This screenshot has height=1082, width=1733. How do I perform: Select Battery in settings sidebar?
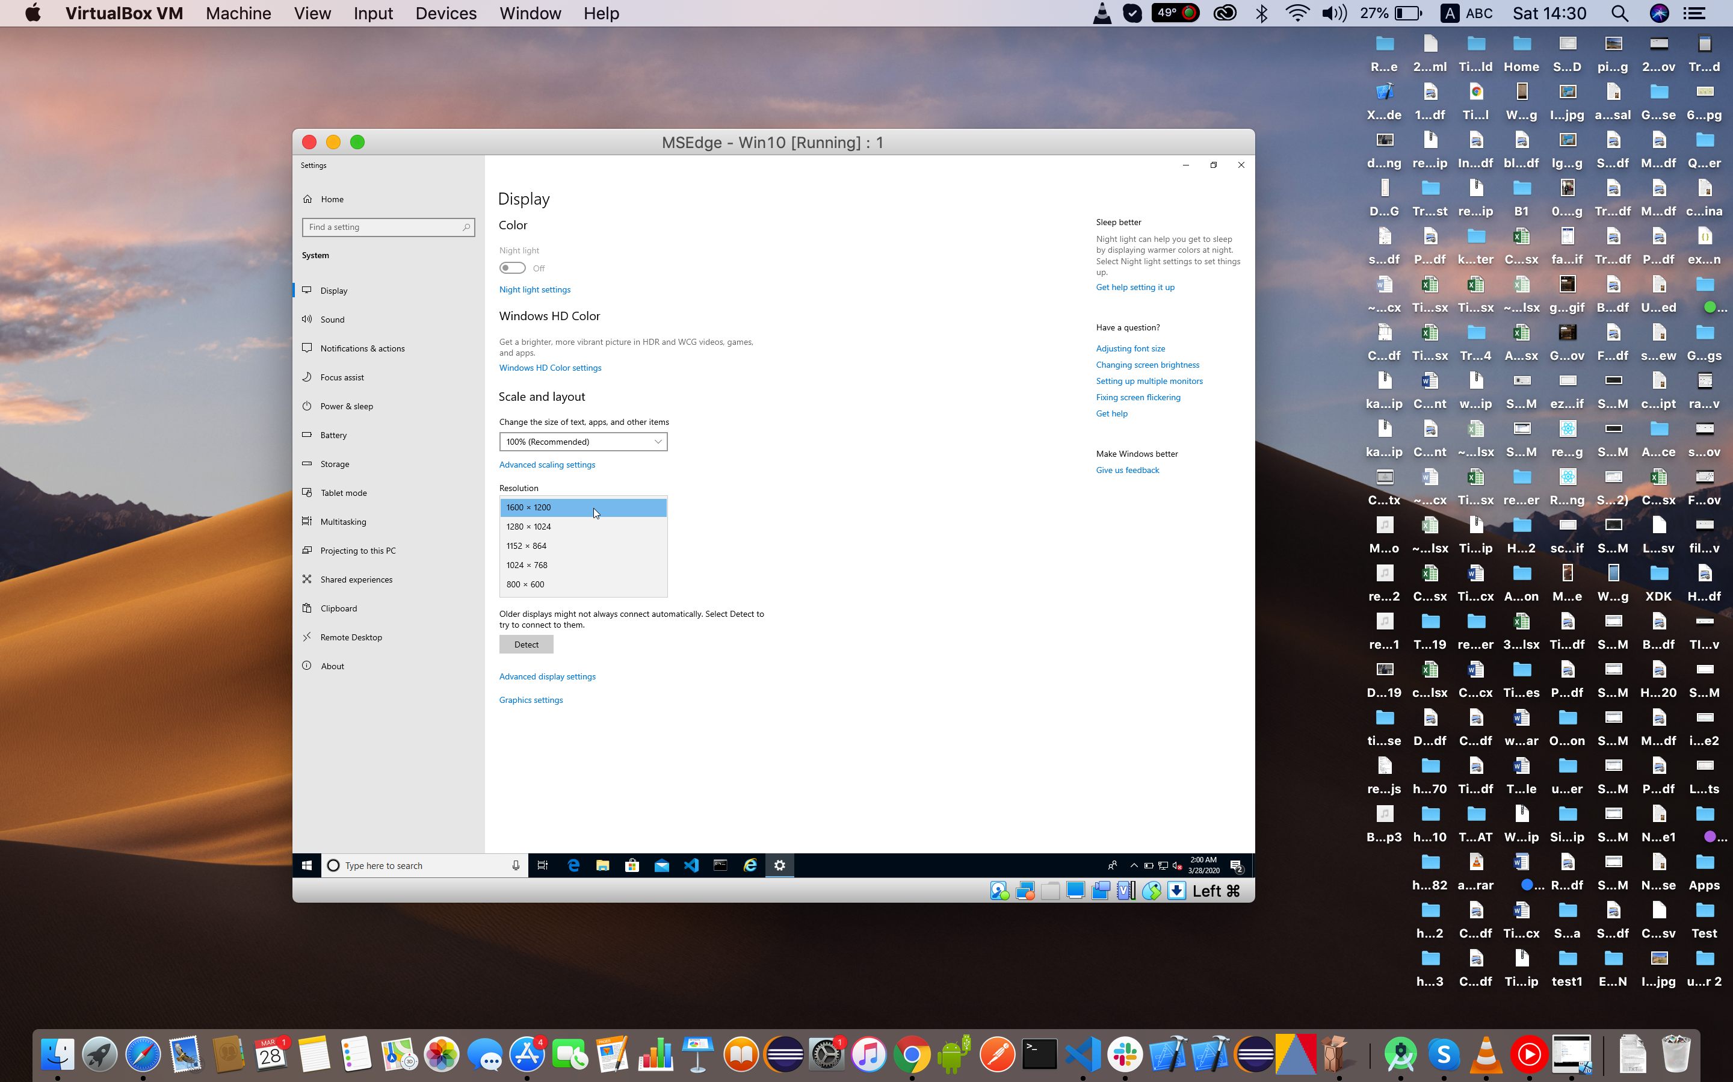[388, 435]
